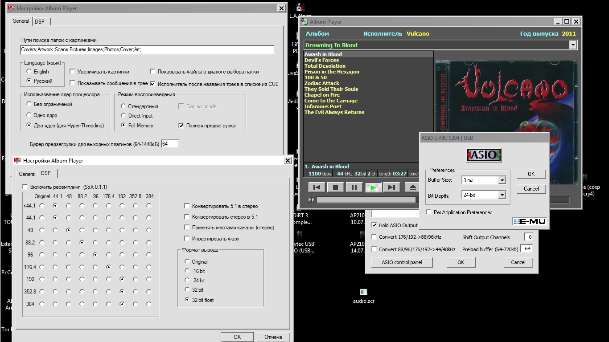
Task: Click OK beside Отмена in DSP settings window
Action: click(237, 337)
